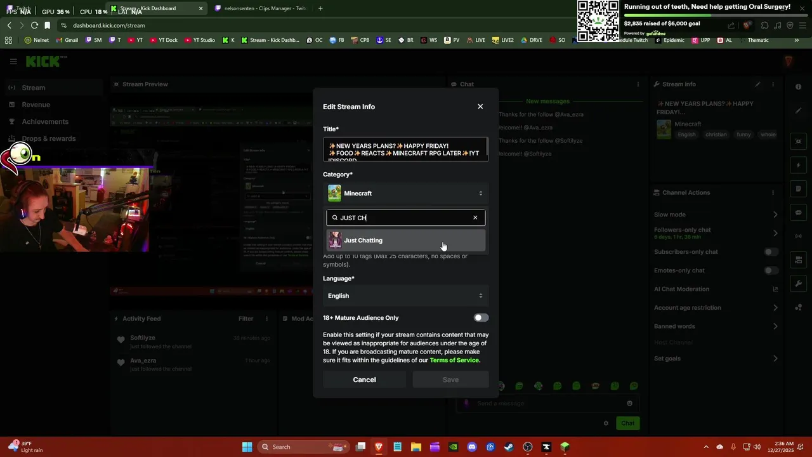This screenshot has height=457, width=812.
Task: Show hidden system tray icons
Action: (x=707, y=447)
